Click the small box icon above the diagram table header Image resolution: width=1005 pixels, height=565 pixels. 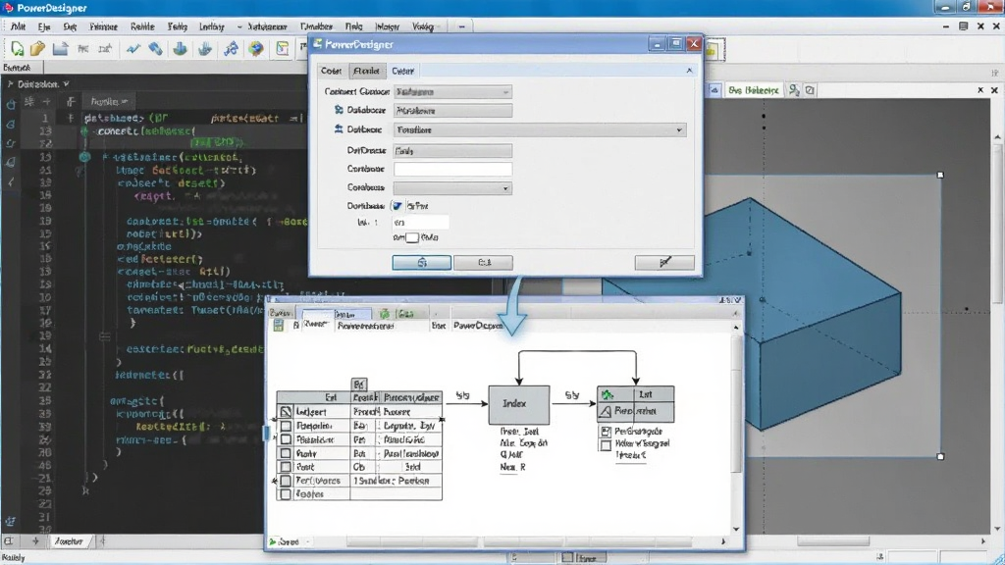(x=359, y=385)
